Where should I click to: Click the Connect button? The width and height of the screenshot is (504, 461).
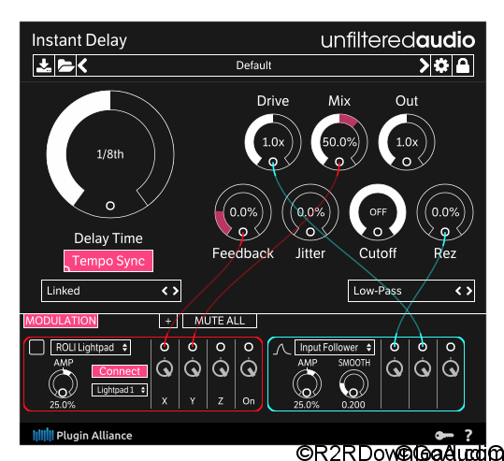120,371
